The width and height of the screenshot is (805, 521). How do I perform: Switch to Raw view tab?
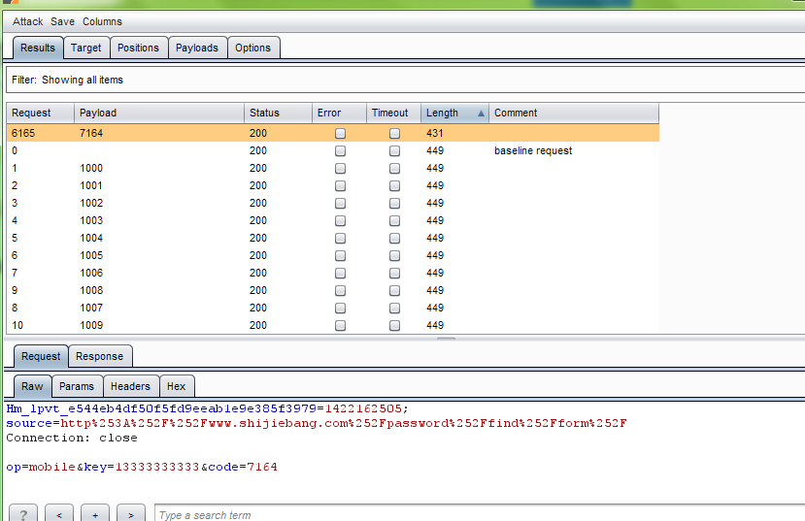coord(32,387)
